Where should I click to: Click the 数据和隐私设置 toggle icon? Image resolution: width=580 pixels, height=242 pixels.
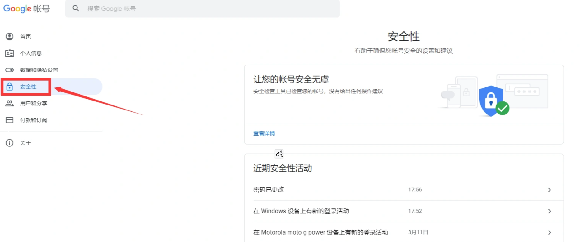tap(10, 70)
